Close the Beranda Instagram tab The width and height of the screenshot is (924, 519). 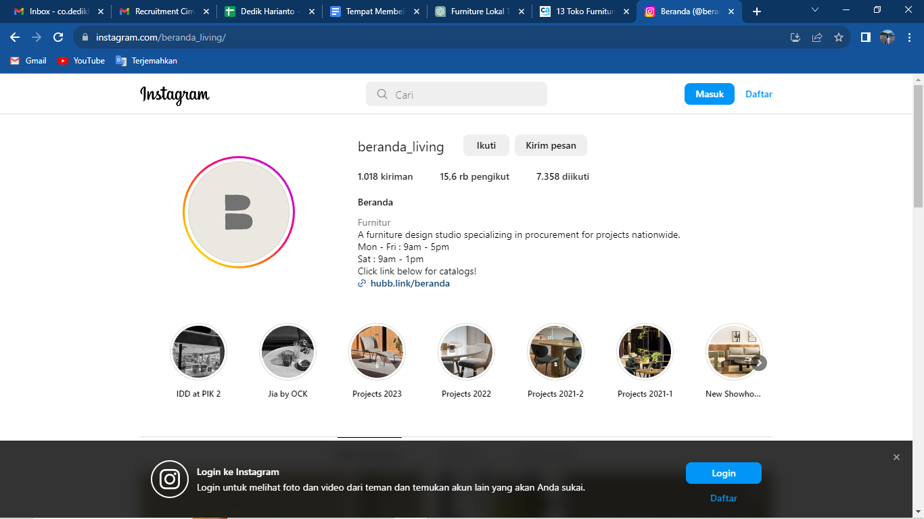pos(732,11)
